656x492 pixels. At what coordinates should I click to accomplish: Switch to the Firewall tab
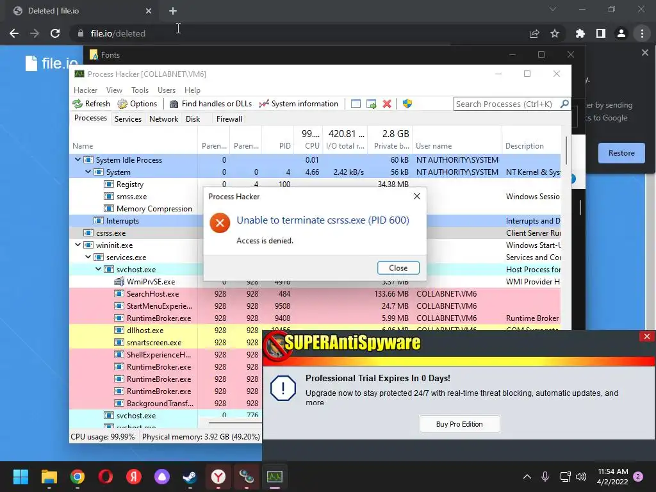pos(229,119)
